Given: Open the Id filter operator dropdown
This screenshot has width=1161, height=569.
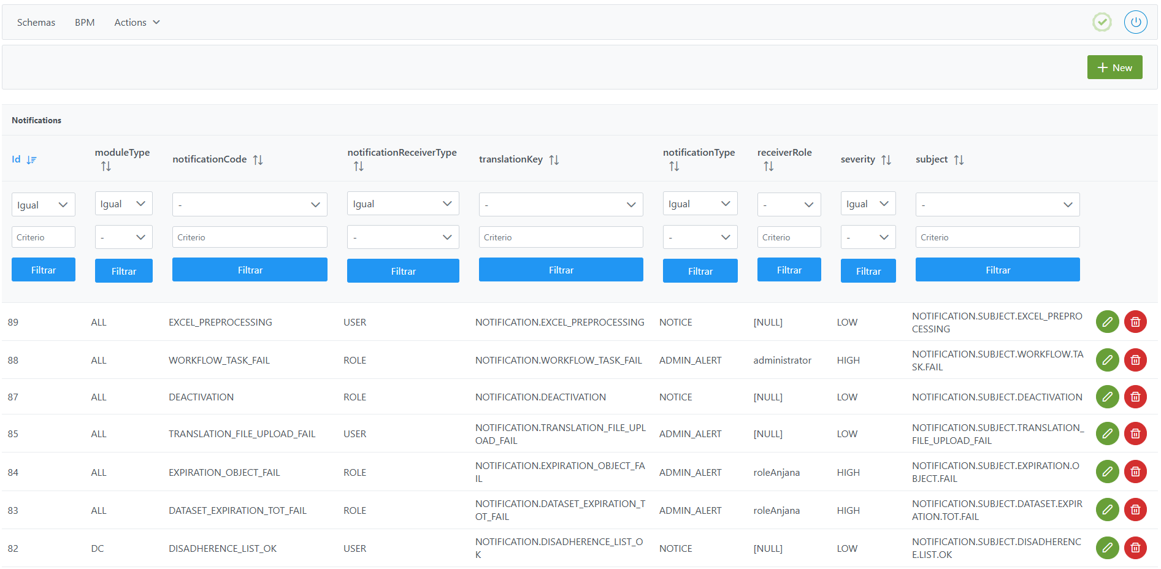Looking at the screenshot, I should (x=43, y=205).
